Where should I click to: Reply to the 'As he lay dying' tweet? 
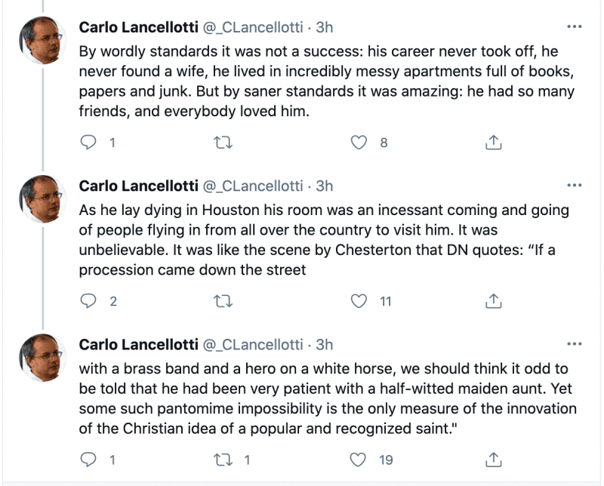[x=89, y=301]
